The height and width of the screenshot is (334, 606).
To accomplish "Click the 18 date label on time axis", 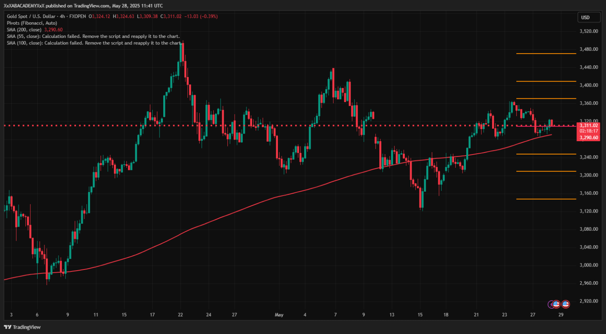I will coord(446,315).
